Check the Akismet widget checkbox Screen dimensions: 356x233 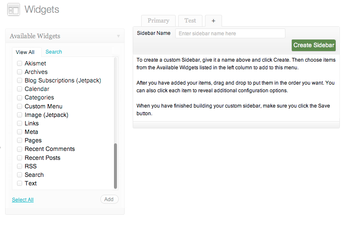(20, 63)
